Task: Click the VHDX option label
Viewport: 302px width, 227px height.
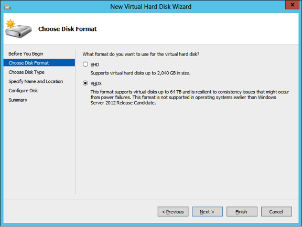Action: click(x=96, y=83)
